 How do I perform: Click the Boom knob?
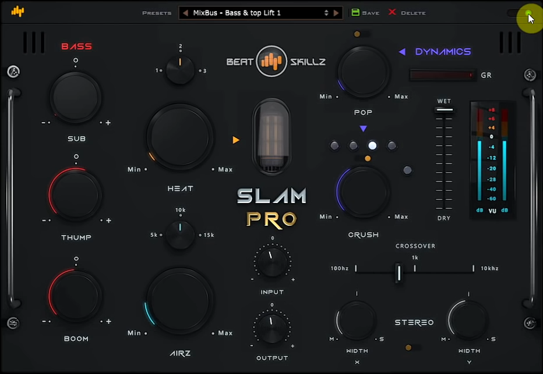pyautogui.click(x=76, y=296)
